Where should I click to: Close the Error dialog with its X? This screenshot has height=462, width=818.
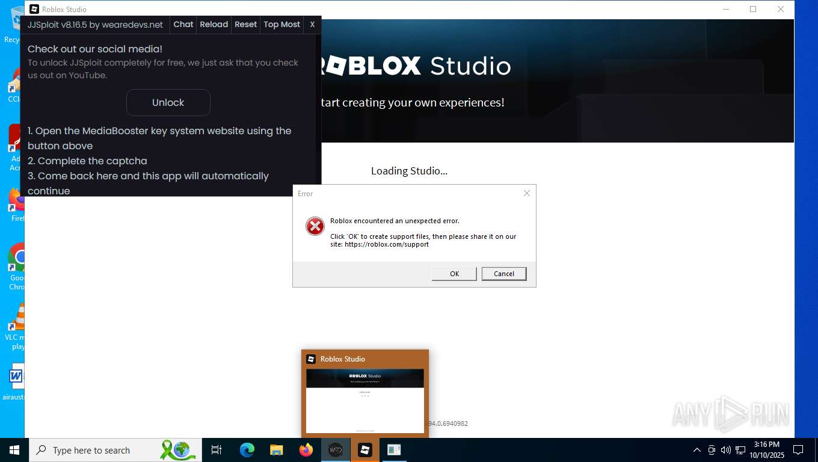click(x=527, y=193)
